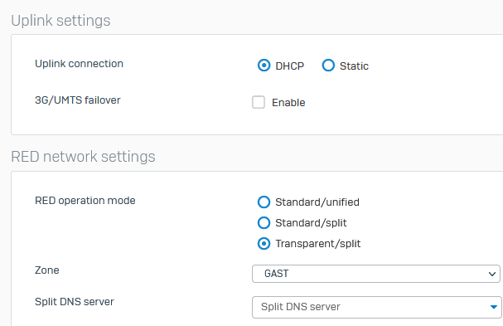Select Static uplink connection
The image size is (503, 326).
click(328, 66)
